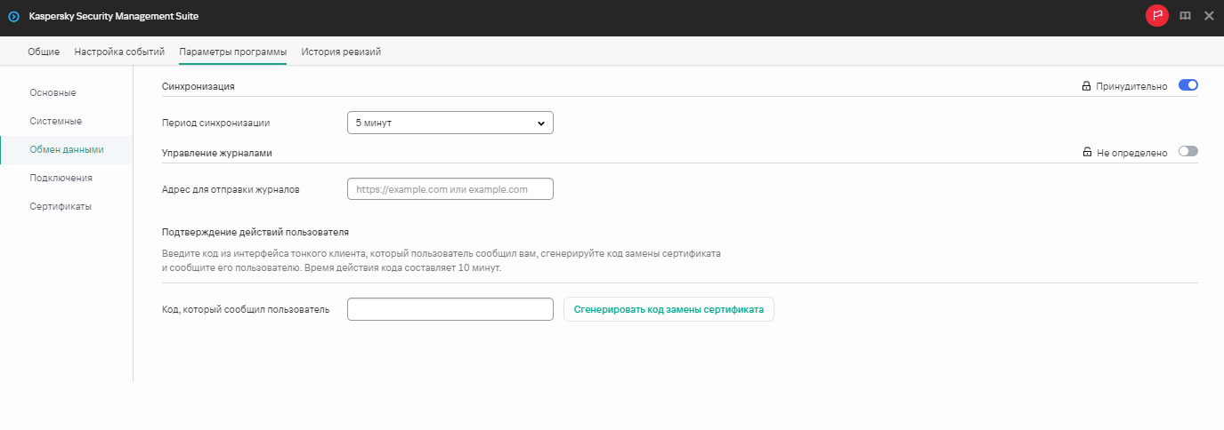Open the Период синхронизации dropdown
The image size is (1224, 430).
pos(450,123)
